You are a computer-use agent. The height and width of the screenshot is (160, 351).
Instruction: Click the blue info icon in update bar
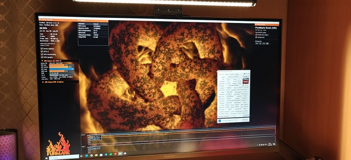point(220,121)
